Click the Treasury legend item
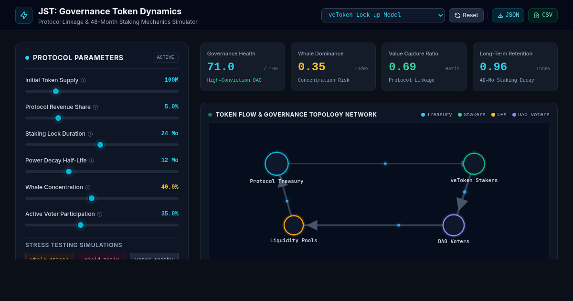This screenshot has width=573, height=301. [436, 115]
